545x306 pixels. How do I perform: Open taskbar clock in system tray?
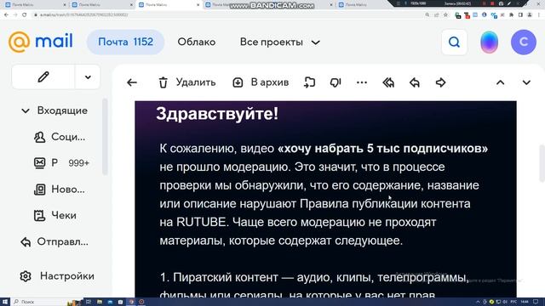(x=525, y=302)
